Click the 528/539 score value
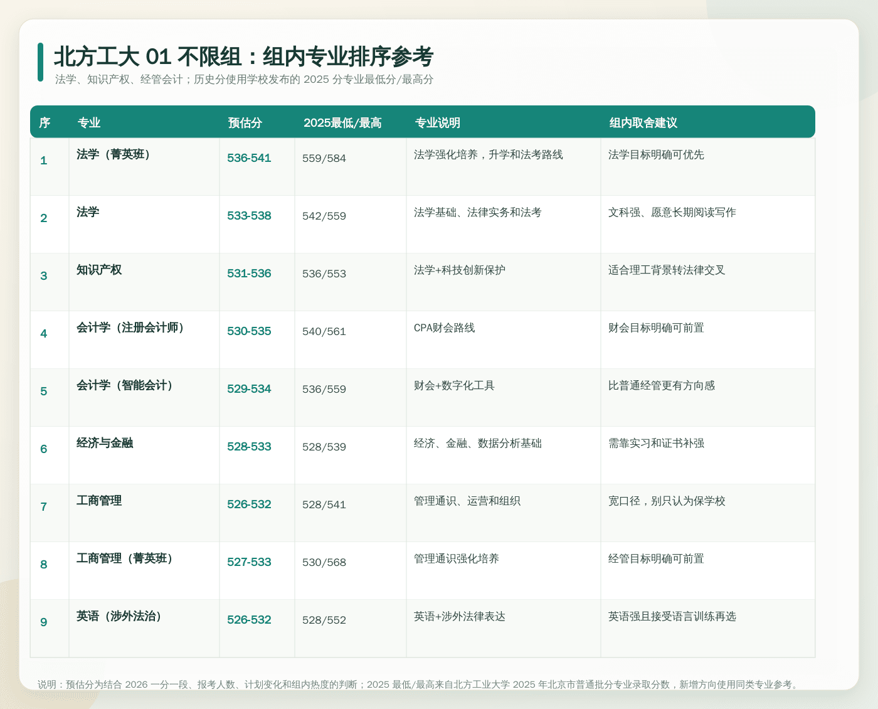Screen dimensions: 878x709 coord(324,447)
